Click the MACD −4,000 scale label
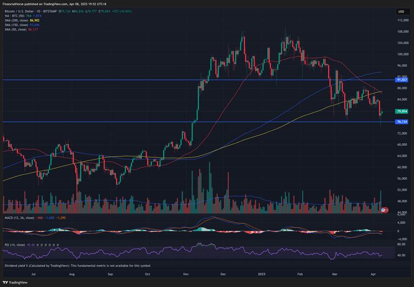The width and height of the screenshot is (414, 287). (401, 239)
